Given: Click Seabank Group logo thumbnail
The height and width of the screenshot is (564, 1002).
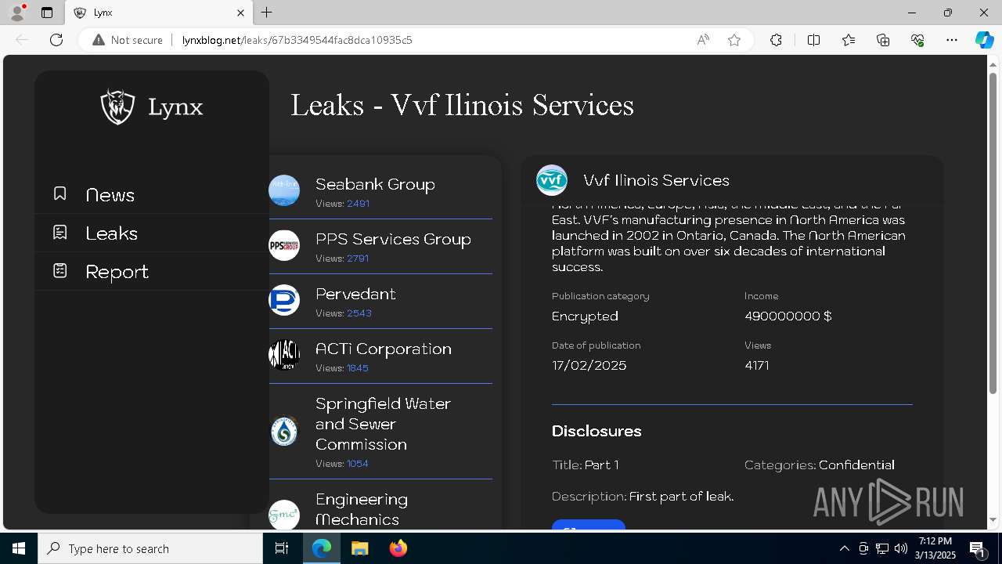Looking at the screenshot, I should click(x=284, y=190).
